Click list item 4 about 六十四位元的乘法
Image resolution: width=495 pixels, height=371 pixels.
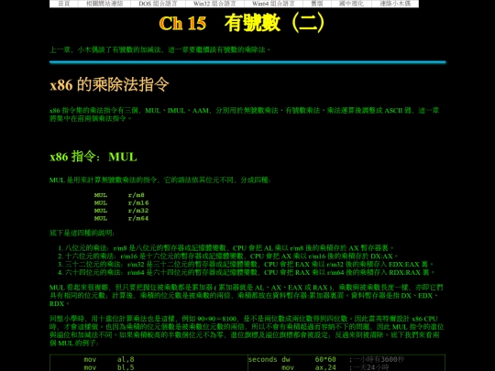pos(247,272)
